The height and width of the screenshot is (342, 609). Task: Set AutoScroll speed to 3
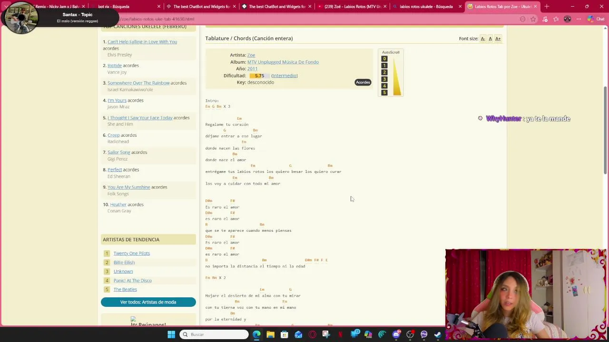384,79
